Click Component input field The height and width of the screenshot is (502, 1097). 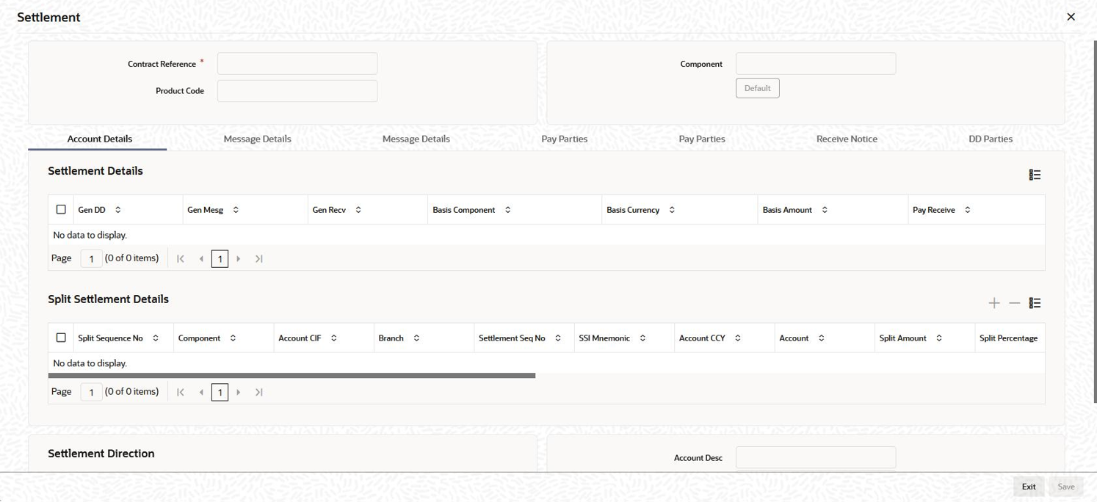[x=816, y=64]
